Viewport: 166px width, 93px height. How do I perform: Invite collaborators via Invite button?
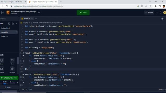(149, 13)
